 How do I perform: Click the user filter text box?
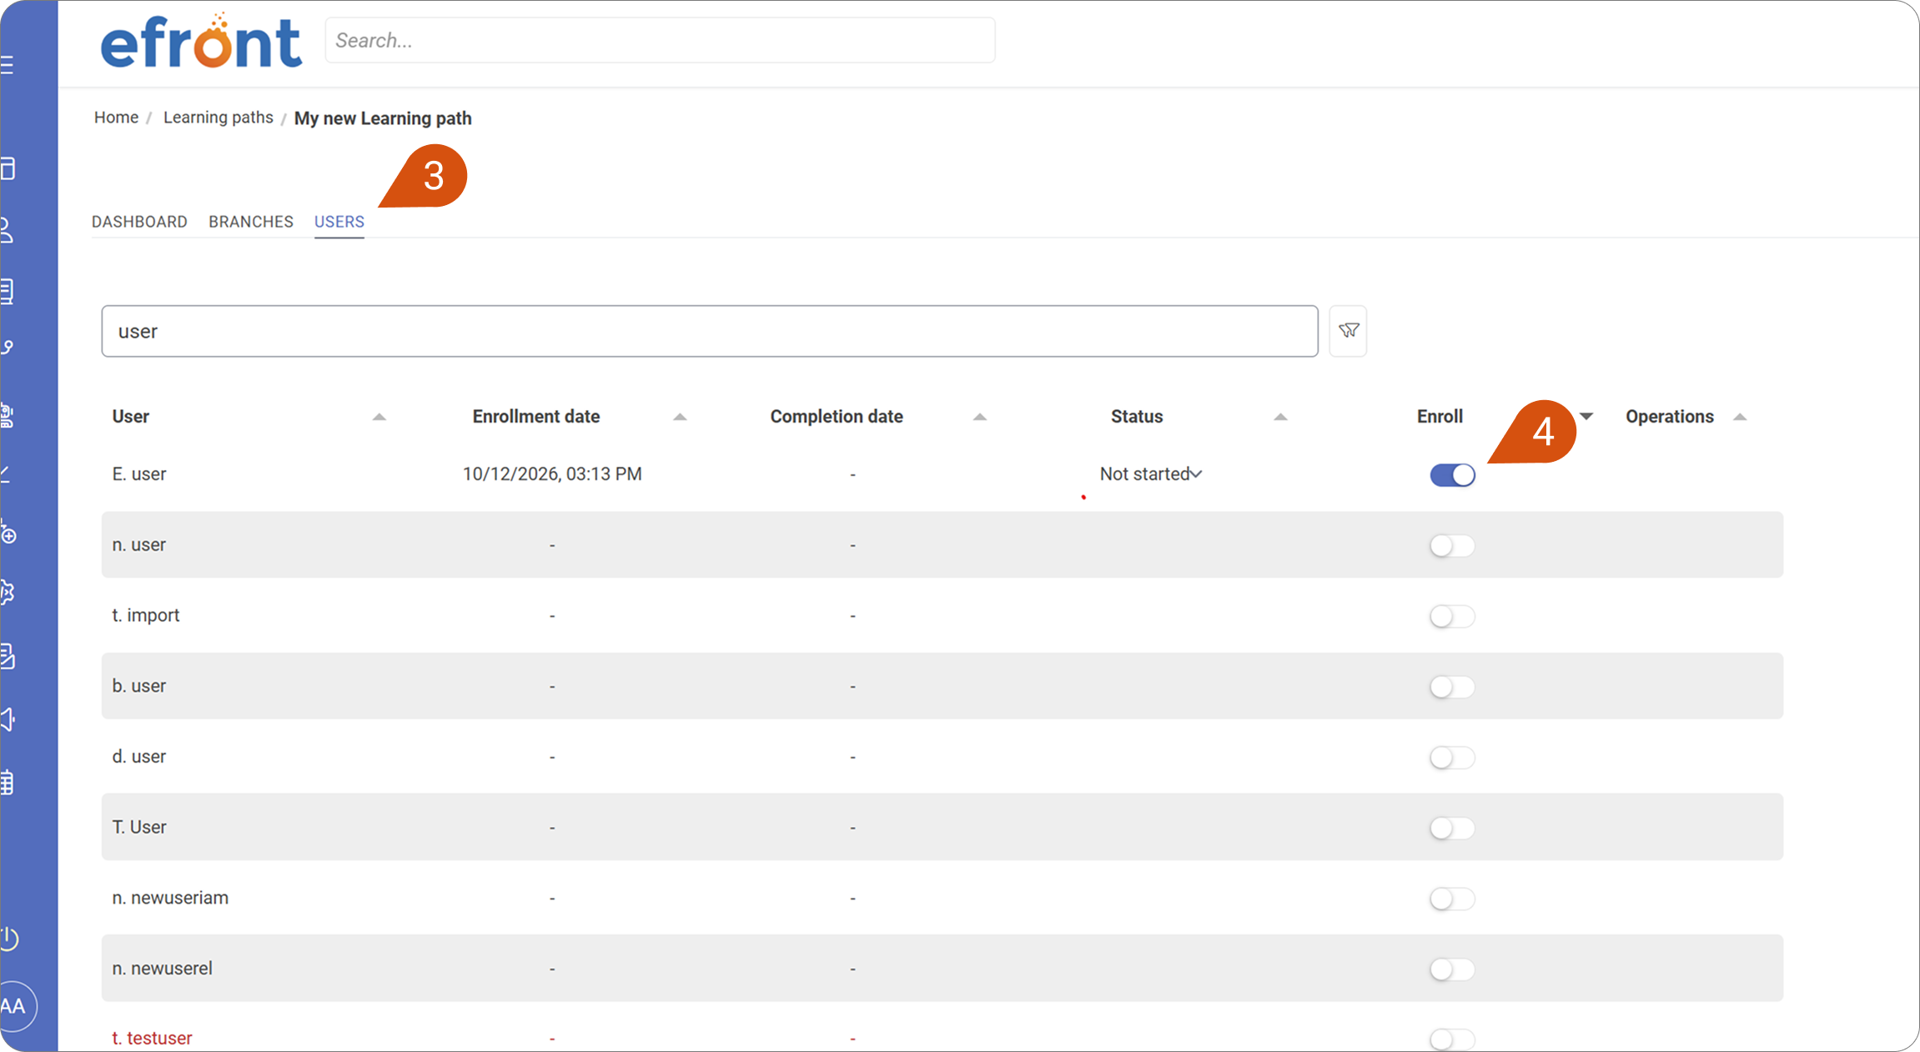[x=710, y=331]
